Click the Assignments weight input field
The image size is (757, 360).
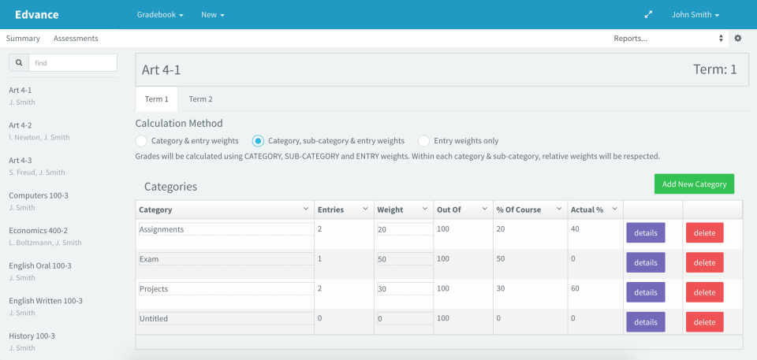coord(404,229)
